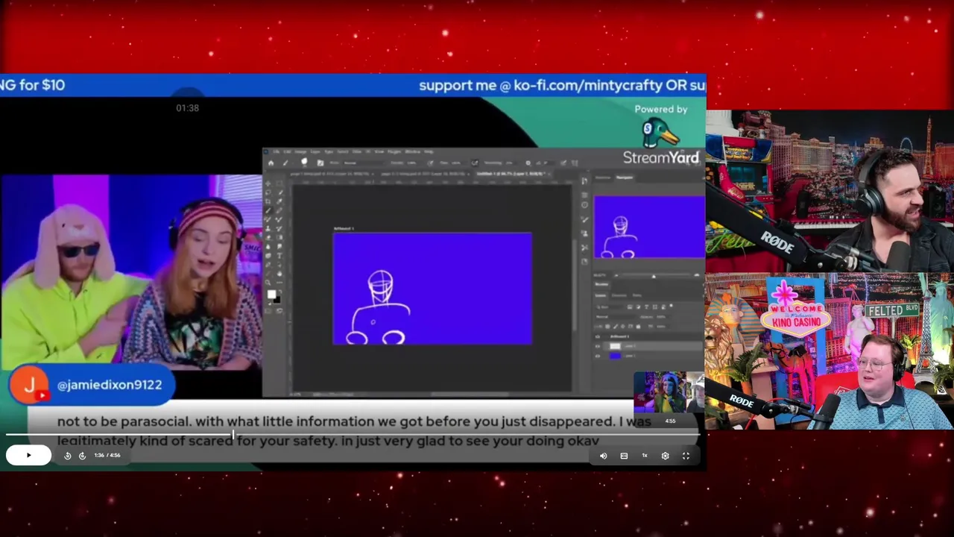The image size is (954, 537).
Task: Click the white foreground color swatch
Action: (271, 294)
